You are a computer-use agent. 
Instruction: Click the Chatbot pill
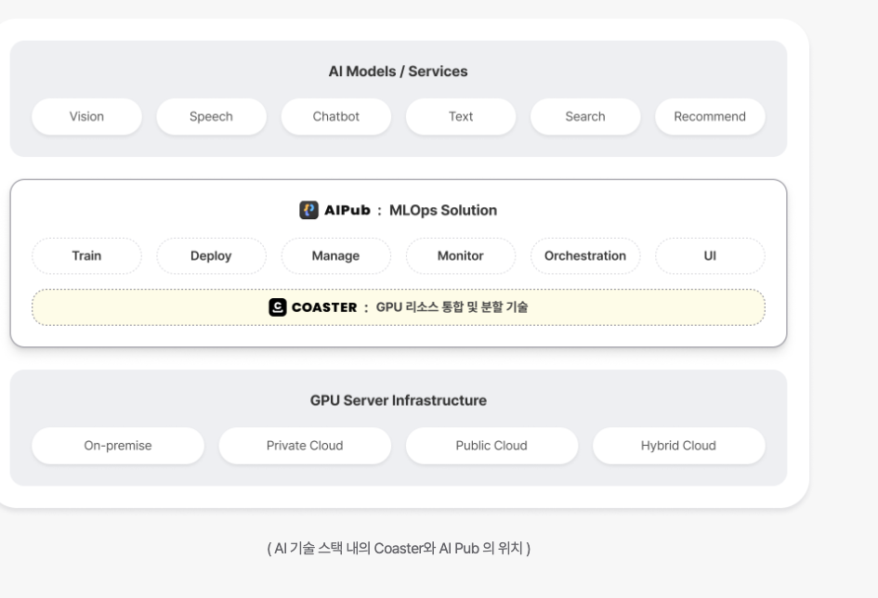click(336, 116)
